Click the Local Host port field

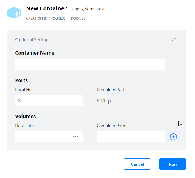49,101
